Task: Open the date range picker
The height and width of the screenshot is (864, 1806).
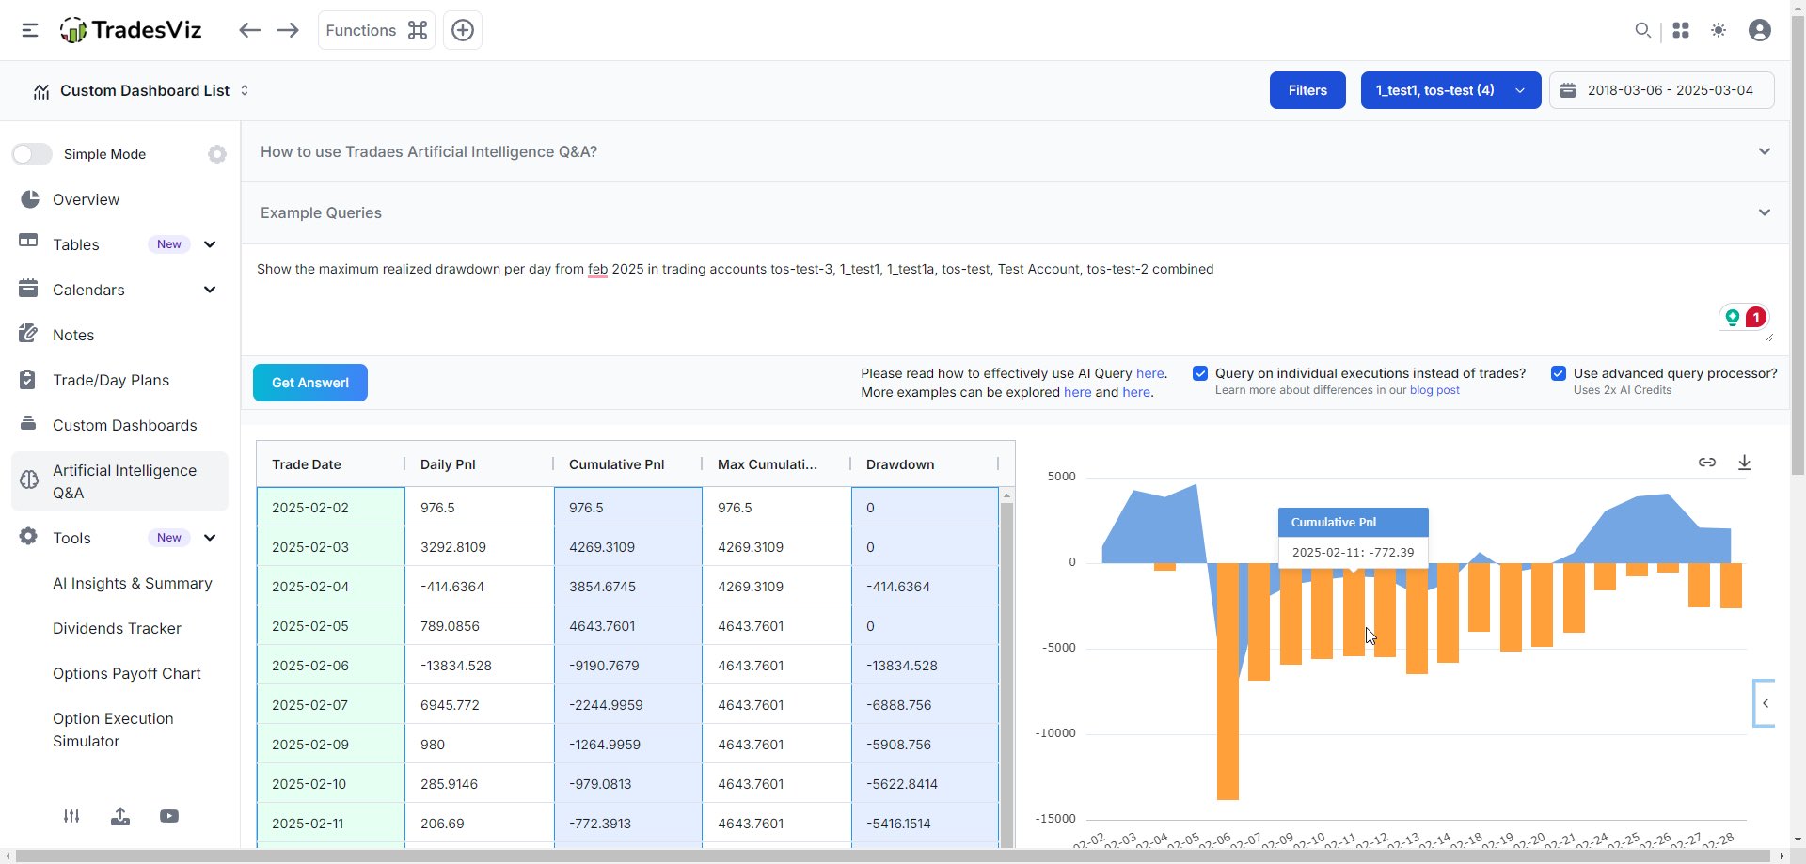Action: click(1662, 90)
